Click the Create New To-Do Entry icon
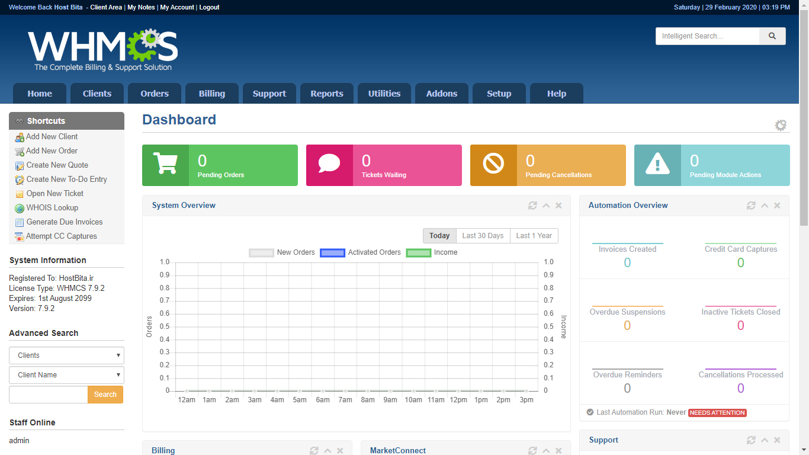 pos(20,180)
